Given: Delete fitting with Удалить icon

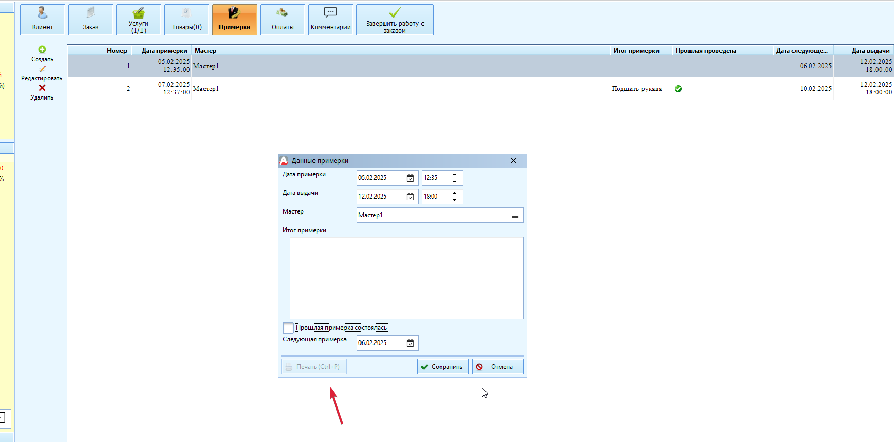Looking at the screenshot, I should click(x=42, y=88).
